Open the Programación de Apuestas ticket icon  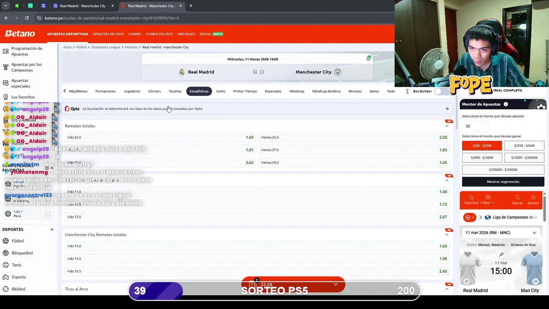click(x=6, y=51)
